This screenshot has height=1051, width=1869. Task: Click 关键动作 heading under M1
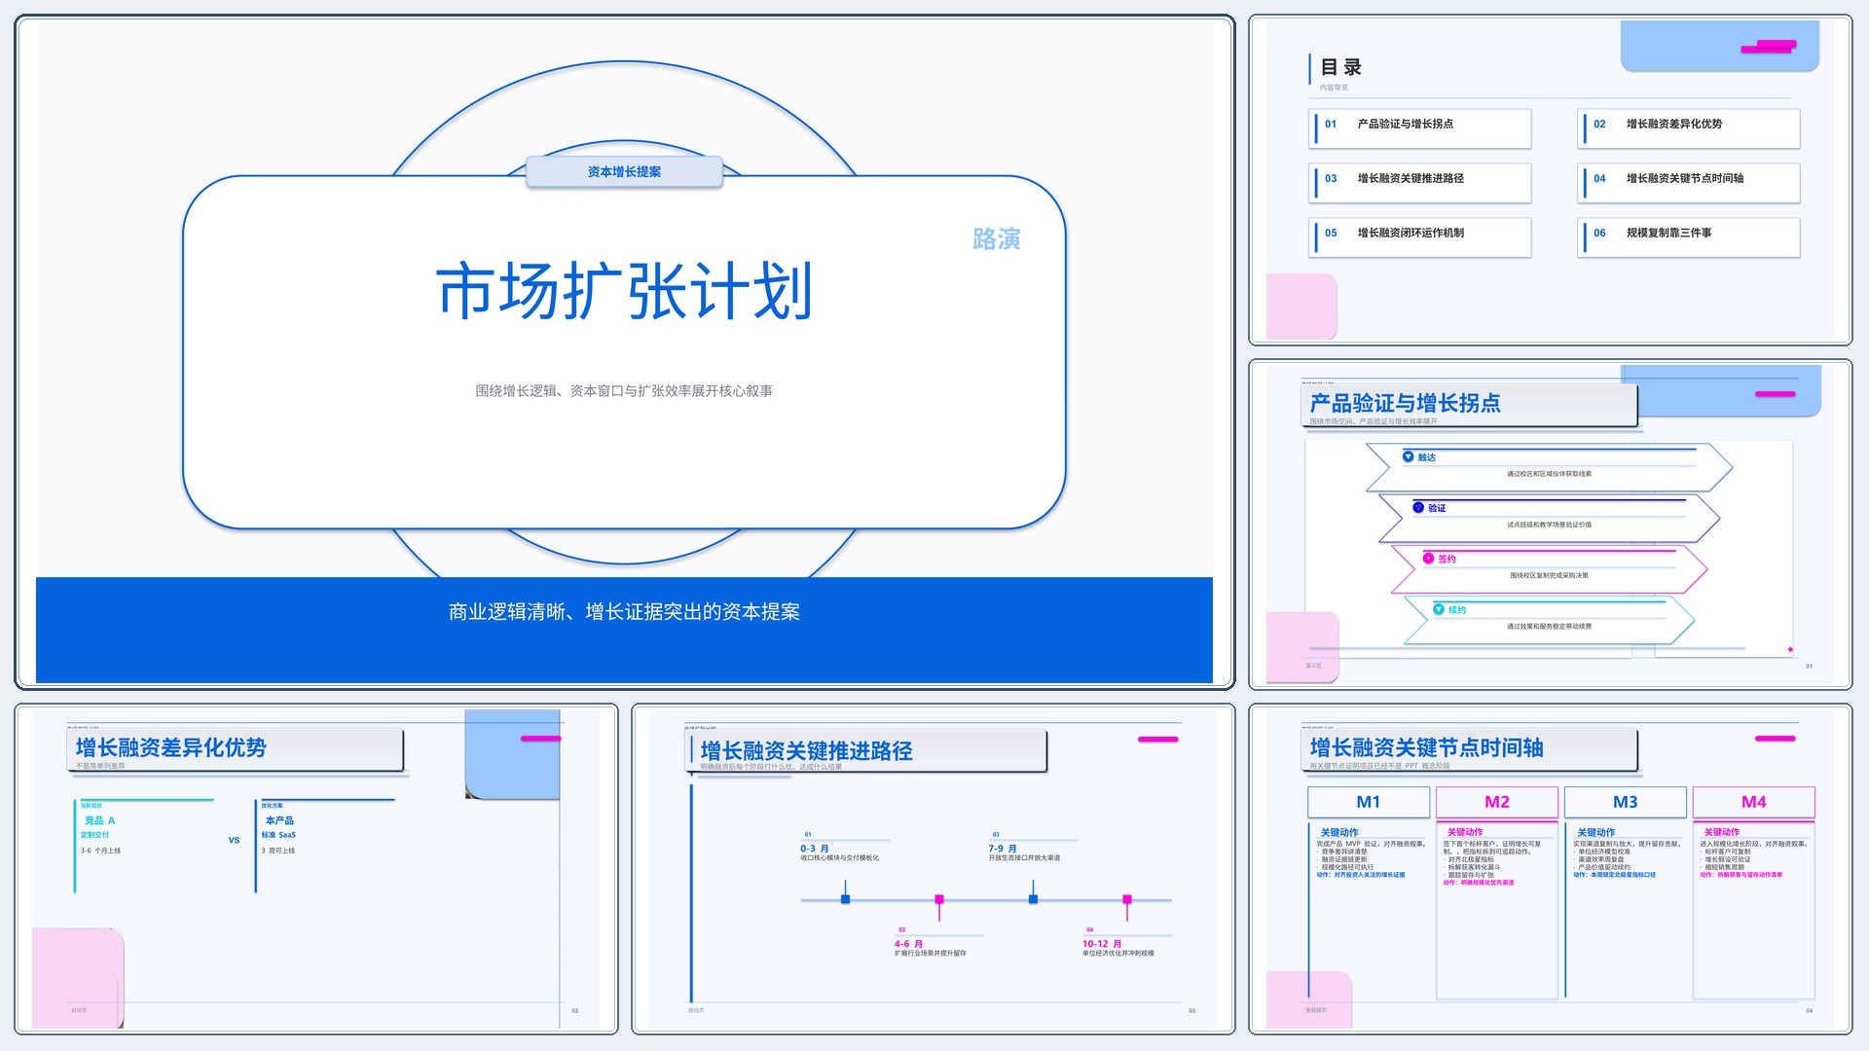(x=1339, y=832)
